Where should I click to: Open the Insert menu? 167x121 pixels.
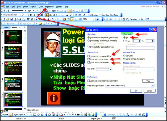(26, 7)
